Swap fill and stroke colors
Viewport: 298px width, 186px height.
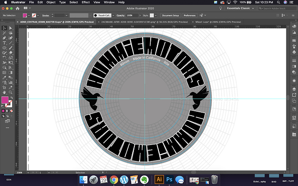[12, 98]
